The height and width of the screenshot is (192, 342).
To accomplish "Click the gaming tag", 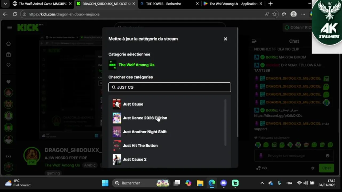I will (53, 173).
